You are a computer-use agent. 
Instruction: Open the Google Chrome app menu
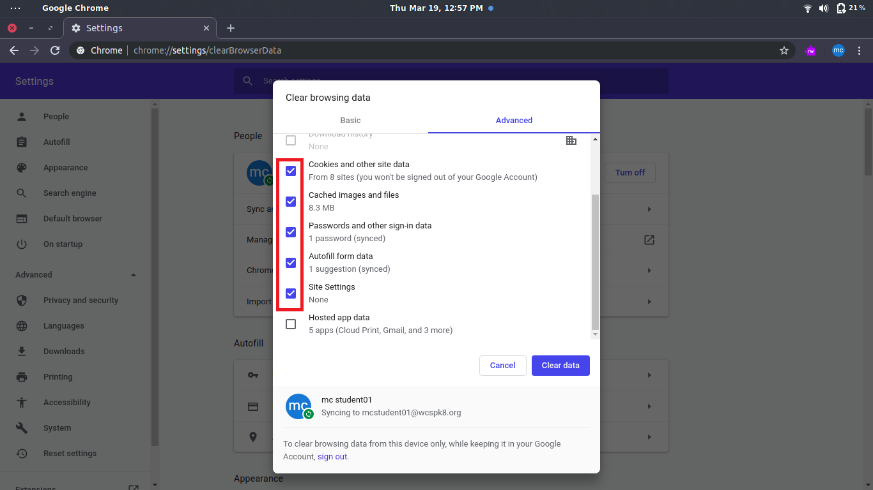tap(75, 8)
